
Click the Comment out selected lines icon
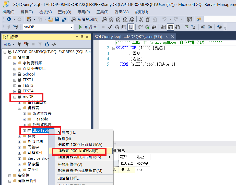(x=187, y=27)
